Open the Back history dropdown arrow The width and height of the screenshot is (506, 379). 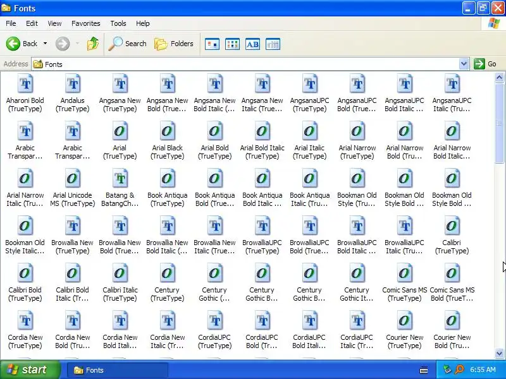click(45, 44)
